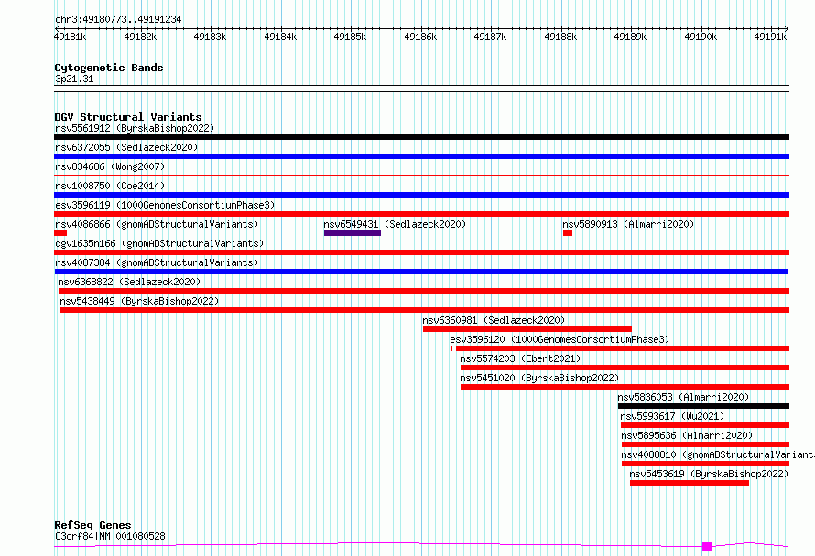The image size is (815, 556).
Task: Click the red nsv6360981 variant bar
Action: pos(527,329)
